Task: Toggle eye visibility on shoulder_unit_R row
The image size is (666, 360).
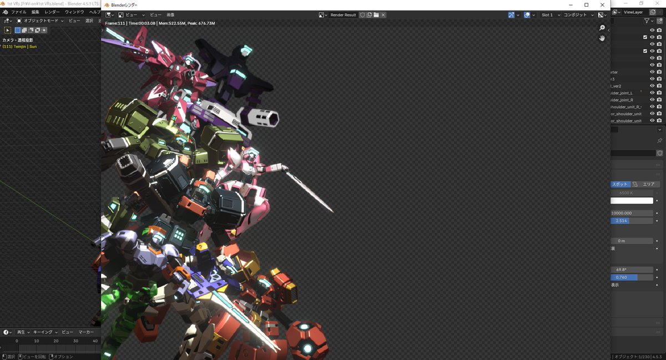Action: tap(652, 107)
